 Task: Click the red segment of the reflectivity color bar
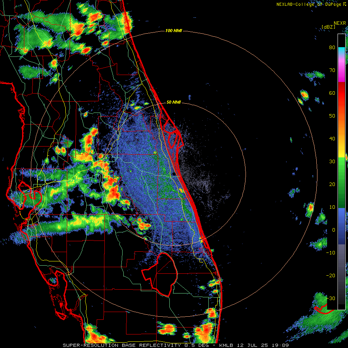click(341, 93)
